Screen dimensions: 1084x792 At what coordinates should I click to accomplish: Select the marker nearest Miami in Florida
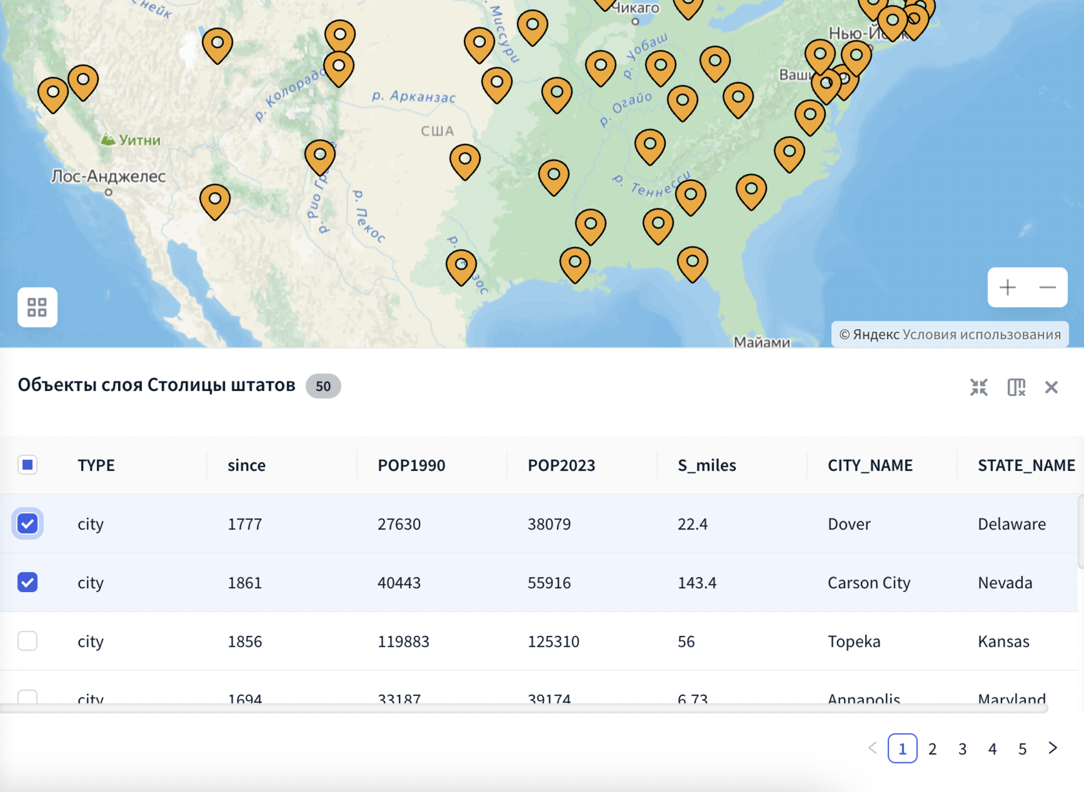pyautogui.click(x=692, y=262)
